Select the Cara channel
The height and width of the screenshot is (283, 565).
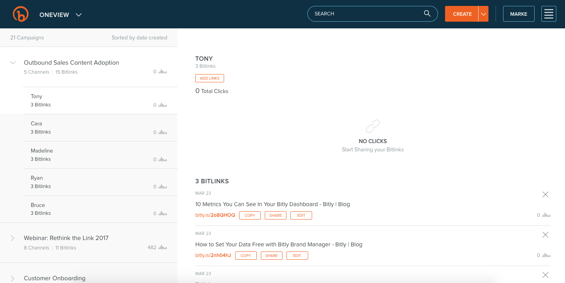click(x=100, y=128)
